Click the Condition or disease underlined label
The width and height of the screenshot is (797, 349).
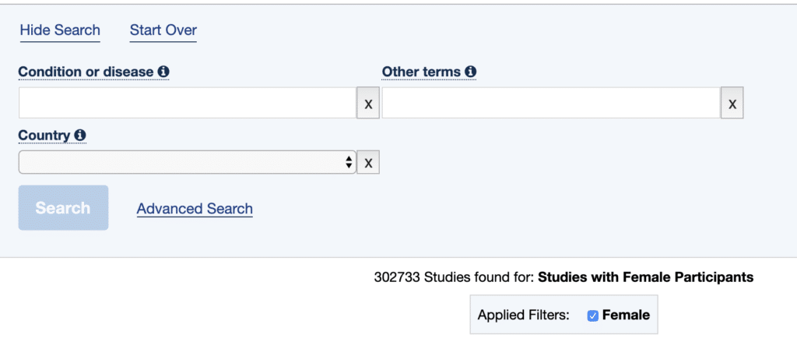point(86,72)
